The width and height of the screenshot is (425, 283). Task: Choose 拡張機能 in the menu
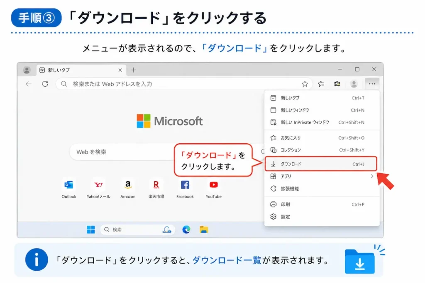tap(322, 189)
